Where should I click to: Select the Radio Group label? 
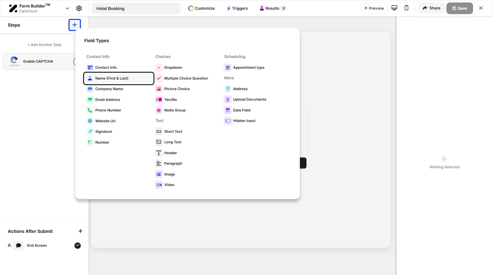pos(175,110)
